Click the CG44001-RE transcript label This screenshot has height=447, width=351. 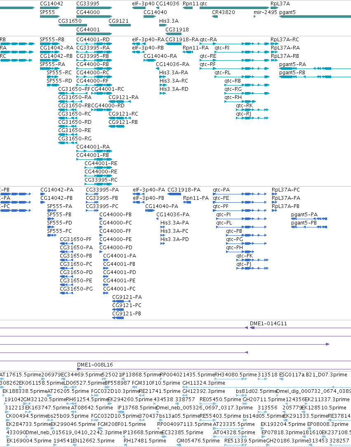(101, 163)
